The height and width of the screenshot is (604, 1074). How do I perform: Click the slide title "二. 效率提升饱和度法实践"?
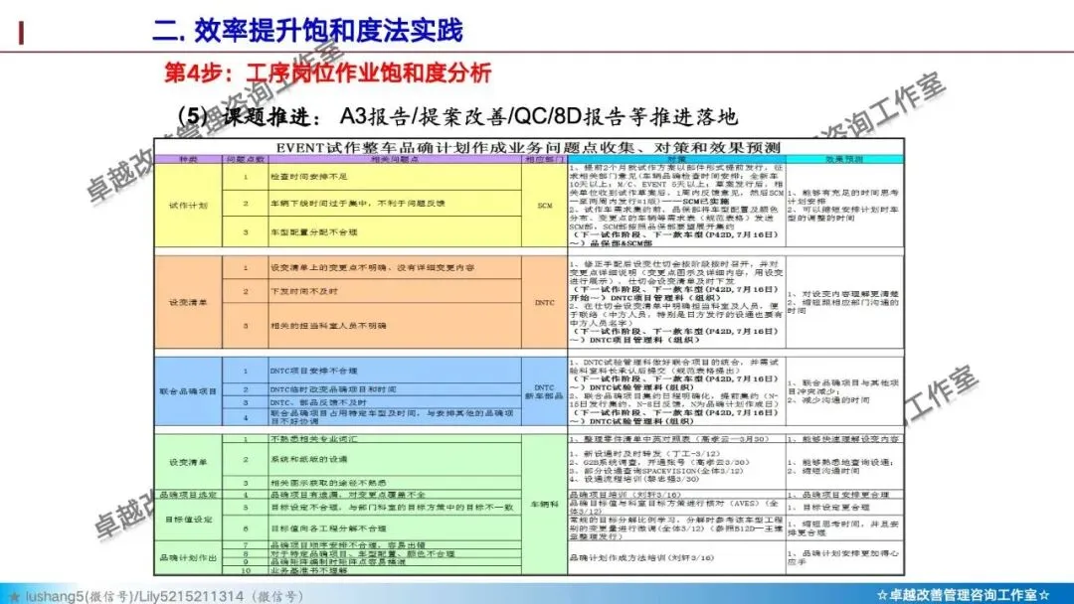[x=307, y=31]
